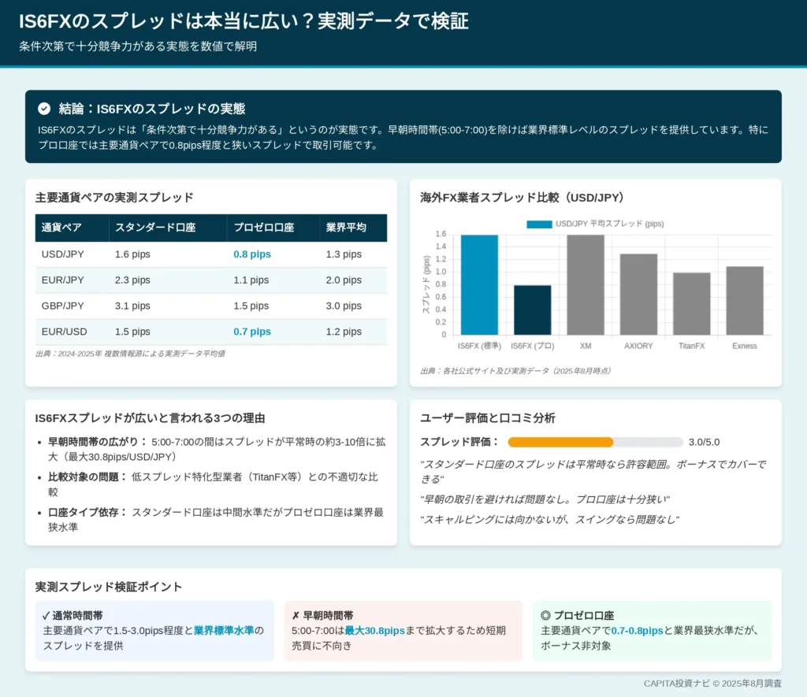This screenshot has height=697, width=807.
Task: Click the 1.1 pips cell
Action: click(x=251, y=280)
